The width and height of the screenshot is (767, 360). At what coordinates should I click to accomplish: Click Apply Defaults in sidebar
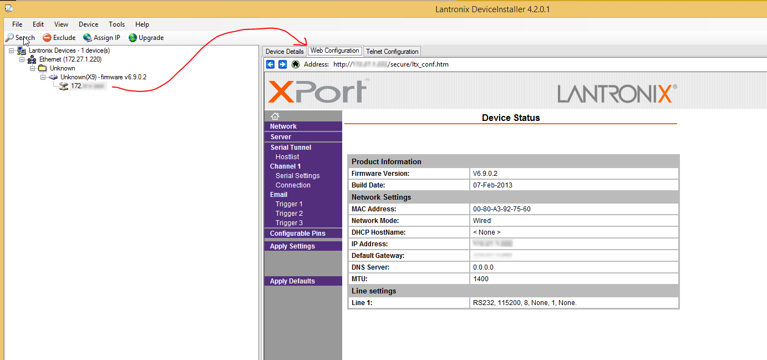tap(292, 281)
